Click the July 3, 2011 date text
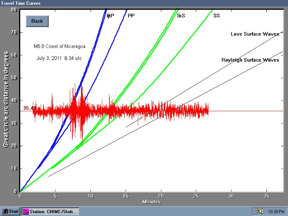288x216 pixels. (59, 58)
